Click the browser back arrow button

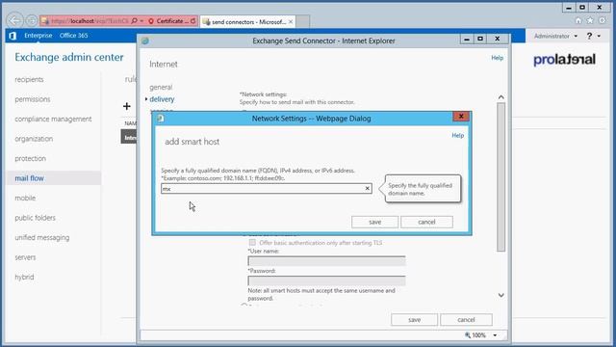[14, 20]
